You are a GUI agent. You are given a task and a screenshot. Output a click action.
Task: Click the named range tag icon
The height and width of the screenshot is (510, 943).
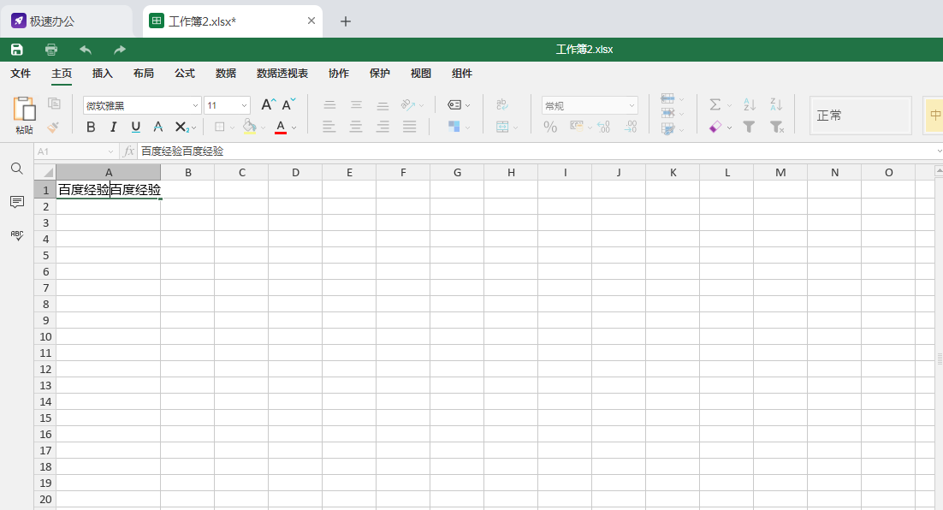pyautogui.click(x=454, y=105)
